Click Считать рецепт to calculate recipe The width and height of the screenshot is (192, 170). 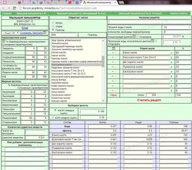point(149,100)
